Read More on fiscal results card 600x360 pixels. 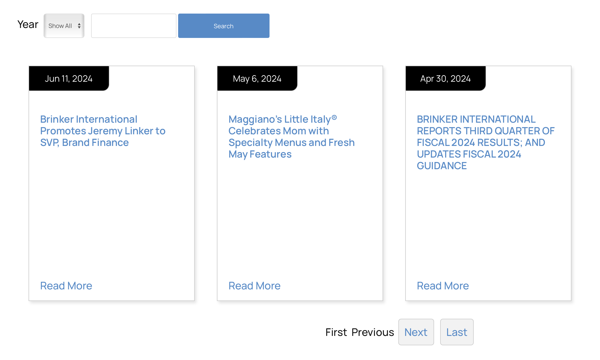[x=443, y=286]
